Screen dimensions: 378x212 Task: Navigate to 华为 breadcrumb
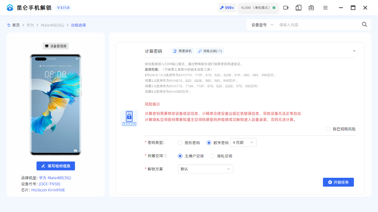point(30,25)
